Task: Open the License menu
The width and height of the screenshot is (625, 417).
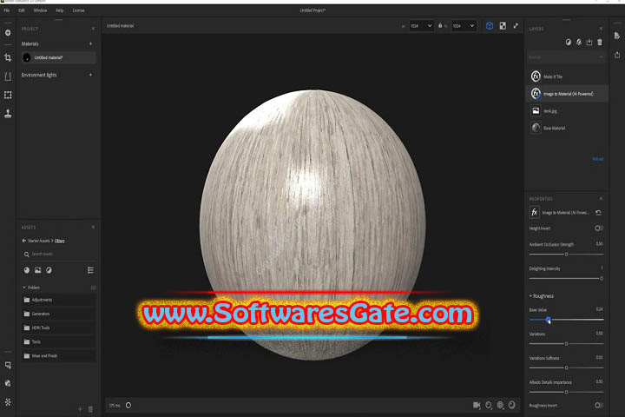Action: pyautogui.click(x=78, y=10)
